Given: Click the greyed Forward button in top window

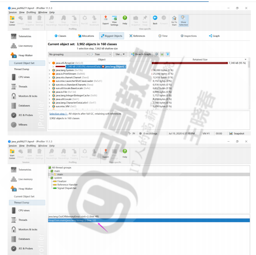Looking at the screenshot, I should [x=164, y=20].
